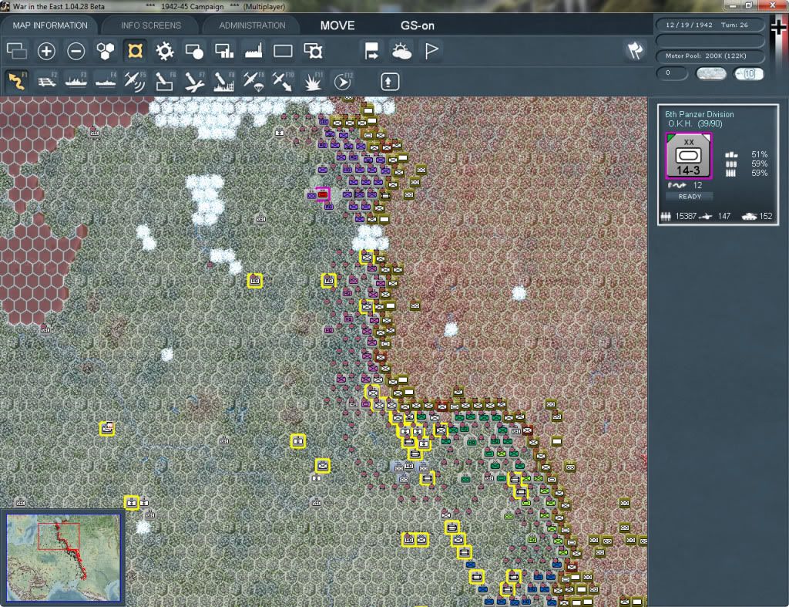Screen dimensions: 789x607
Task: Click the snowy ground condition indicator
Action: [710, 74]
